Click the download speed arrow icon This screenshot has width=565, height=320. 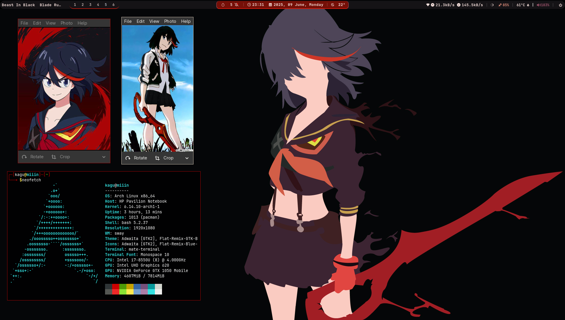tap(459, 5)
